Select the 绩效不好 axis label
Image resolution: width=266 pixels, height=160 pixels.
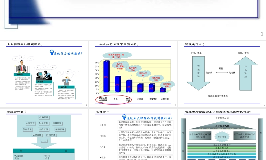pos(128,100)
